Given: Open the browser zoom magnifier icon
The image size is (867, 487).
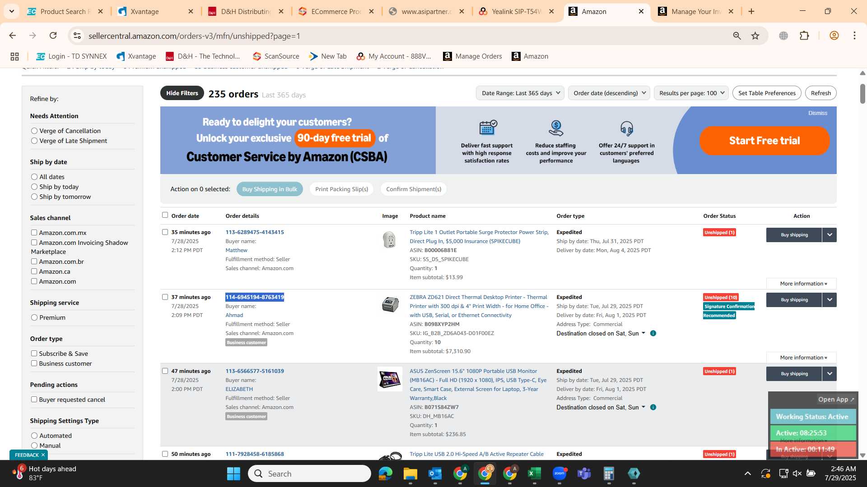Looking at the screenshot, I should 737,36.
